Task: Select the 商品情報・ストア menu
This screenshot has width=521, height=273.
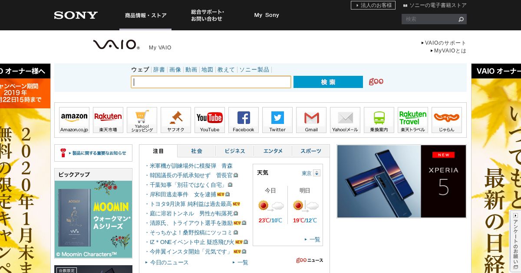Action: point(146,15)
